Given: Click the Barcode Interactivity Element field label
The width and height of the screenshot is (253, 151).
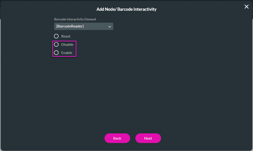Looking at the screenshot, I should click(x=75, y=19).
